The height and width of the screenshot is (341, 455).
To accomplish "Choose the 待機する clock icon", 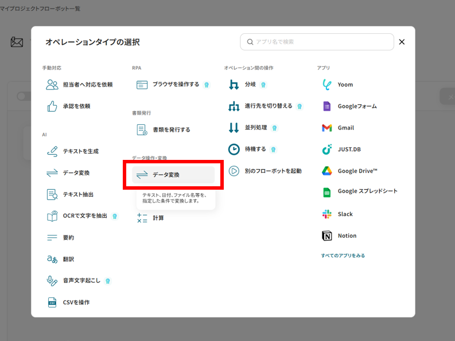I will coord(234,149).
